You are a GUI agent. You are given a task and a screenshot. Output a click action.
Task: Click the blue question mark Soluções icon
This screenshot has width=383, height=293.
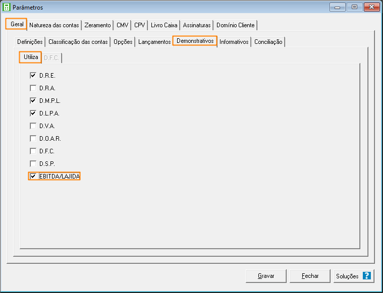pos(367,276)
